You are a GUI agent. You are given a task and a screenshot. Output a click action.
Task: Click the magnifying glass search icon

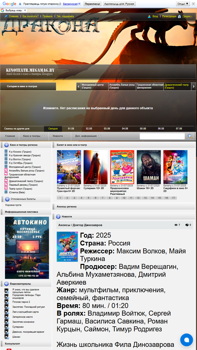[190, 136]
